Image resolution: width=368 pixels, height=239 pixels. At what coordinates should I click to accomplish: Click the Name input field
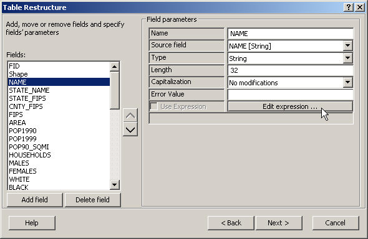click(290, 34)
